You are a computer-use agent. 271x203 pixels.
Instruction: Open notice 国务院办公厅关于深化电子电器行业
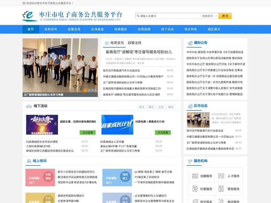[x=215, y=94]
